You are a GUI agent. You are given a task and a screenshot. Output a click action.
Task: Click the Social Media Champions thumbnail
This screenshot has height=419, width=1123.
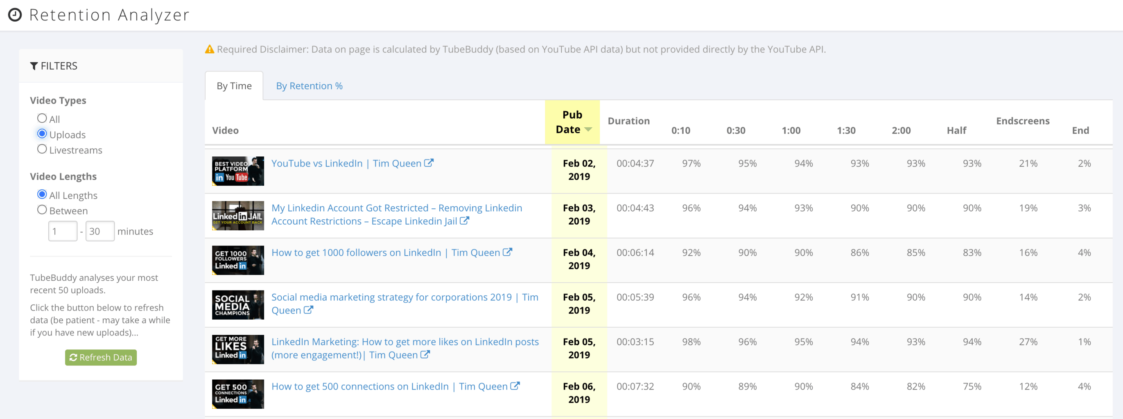(x=238, y=304)
